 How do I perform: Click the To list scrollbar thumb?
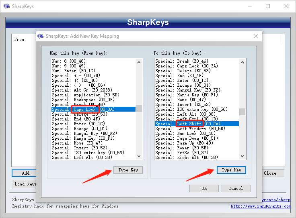(243, 112)
